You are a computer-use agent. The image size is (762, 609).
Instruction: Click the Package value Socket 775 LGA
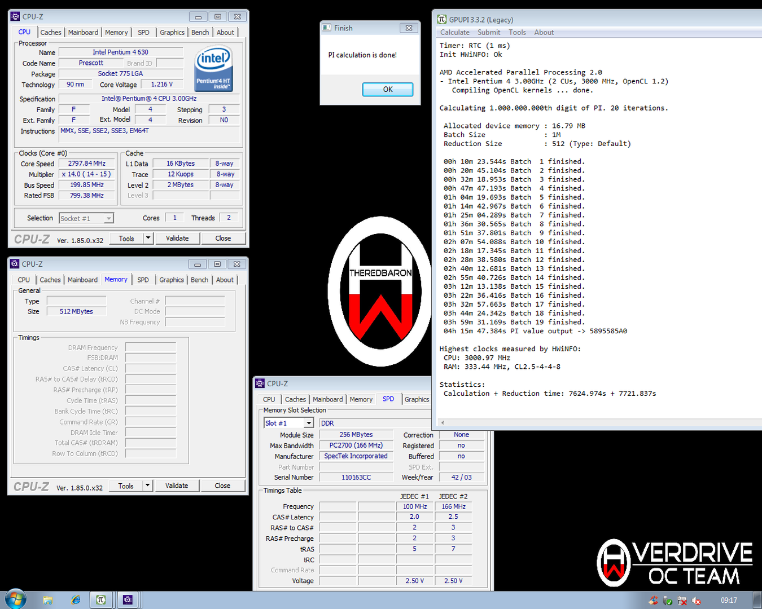[121, 73]
